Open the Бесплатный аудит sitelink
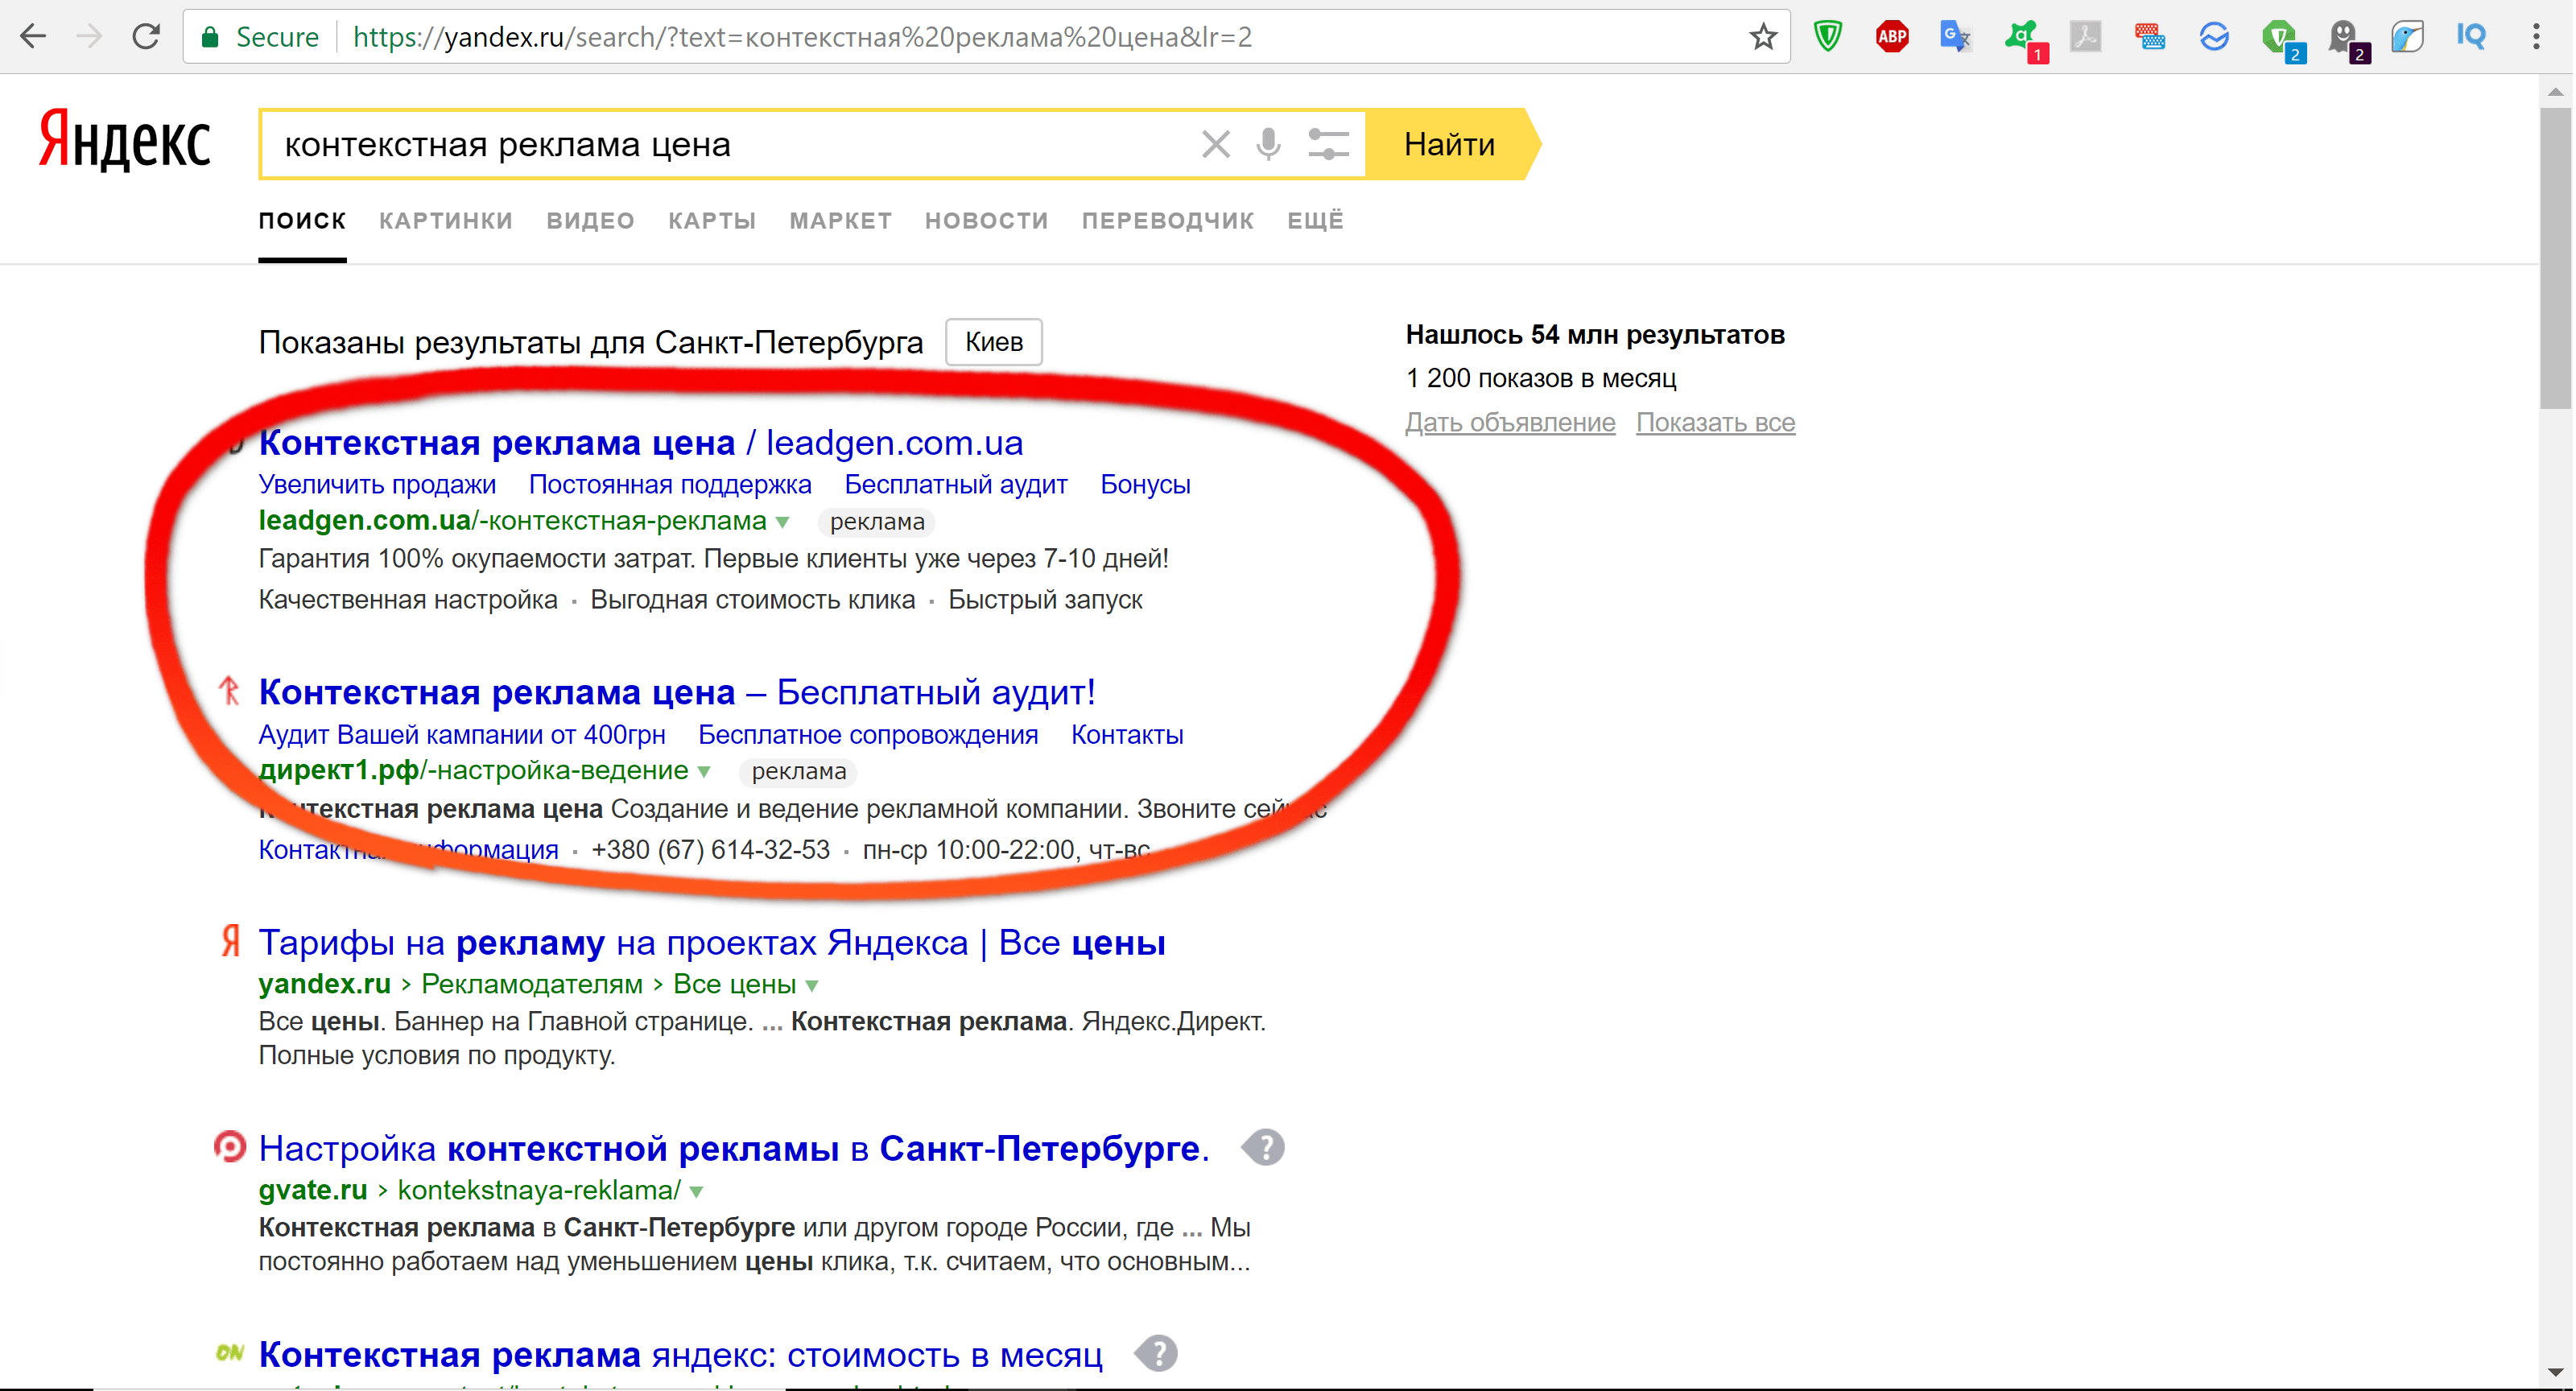The height and width of the screenshot is (1391, 2576). 956,485
